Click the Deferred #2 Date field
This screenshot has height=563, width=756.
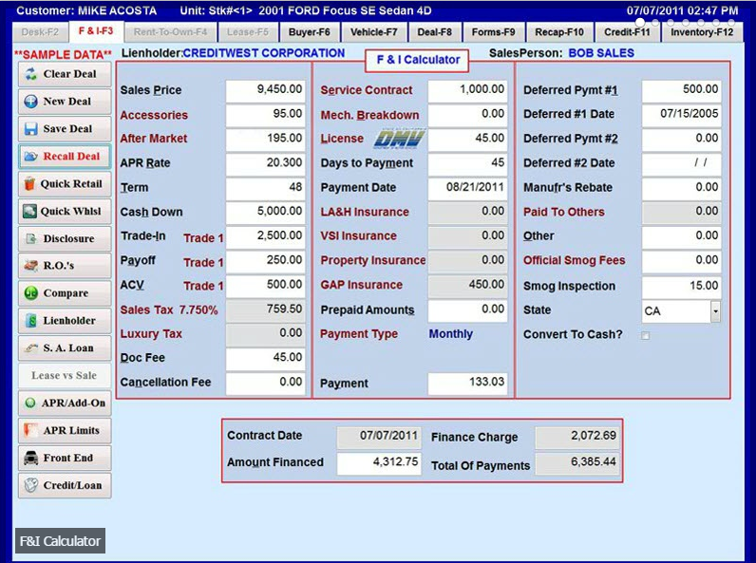[x=681, y=163]
